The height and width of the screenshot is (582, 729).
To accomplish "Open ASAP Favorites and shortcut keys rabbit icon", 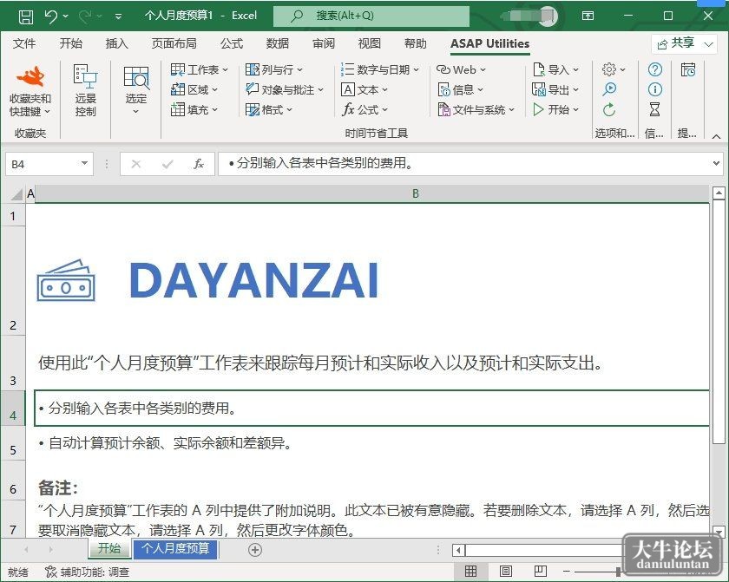I will point(30,76).
